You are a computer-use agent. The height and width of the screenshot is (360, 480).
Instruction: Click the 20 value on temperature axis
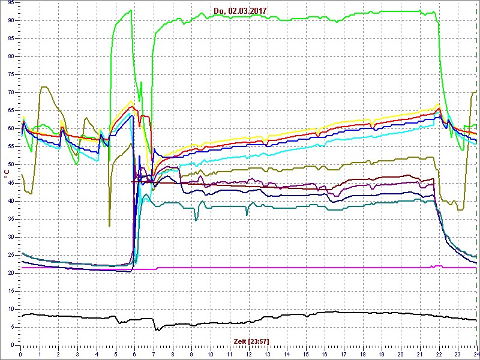(10, 273)
